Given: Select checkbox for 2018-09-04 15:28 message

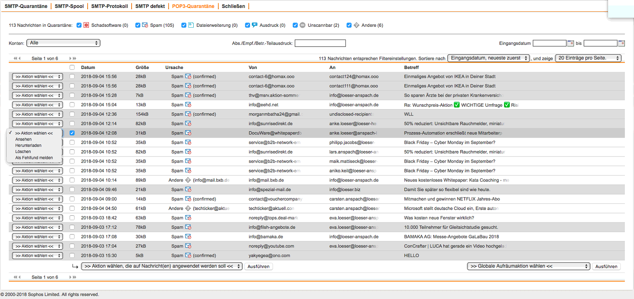Looking at the screenshot, I should pyautogui.click(x=72, y=95).
